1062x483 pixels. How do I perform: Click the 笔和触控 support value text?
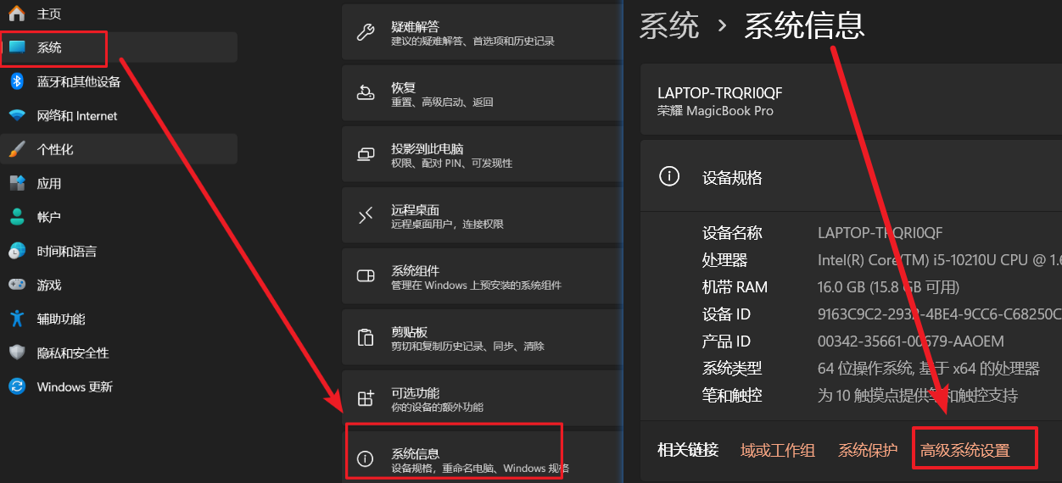coord(918,396)
